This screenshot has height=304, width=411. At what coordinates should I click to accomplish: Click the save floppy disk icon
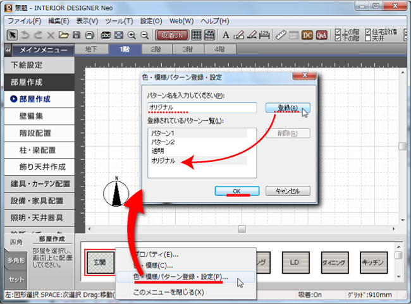pyautogui.click(x=76, y=35)
